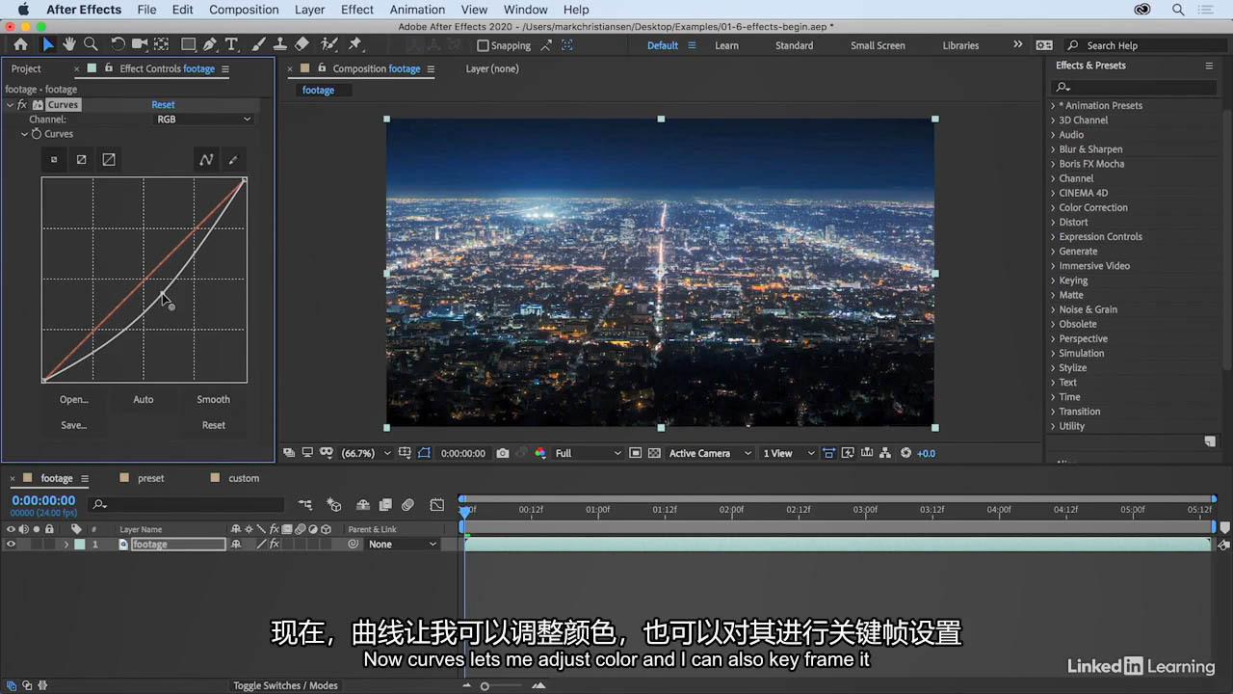Open the Show Channel color management icon
This screenshot has height=694, width=1233.
tap(539, 453)
